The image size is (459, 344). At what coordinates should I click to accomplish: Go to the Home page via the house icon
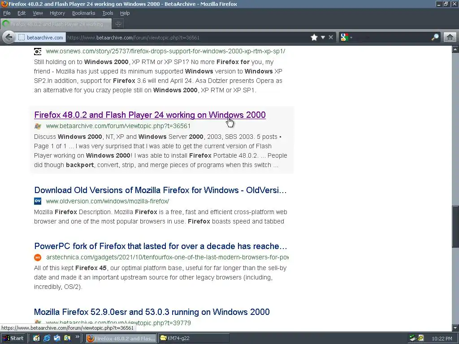(450, 38)
